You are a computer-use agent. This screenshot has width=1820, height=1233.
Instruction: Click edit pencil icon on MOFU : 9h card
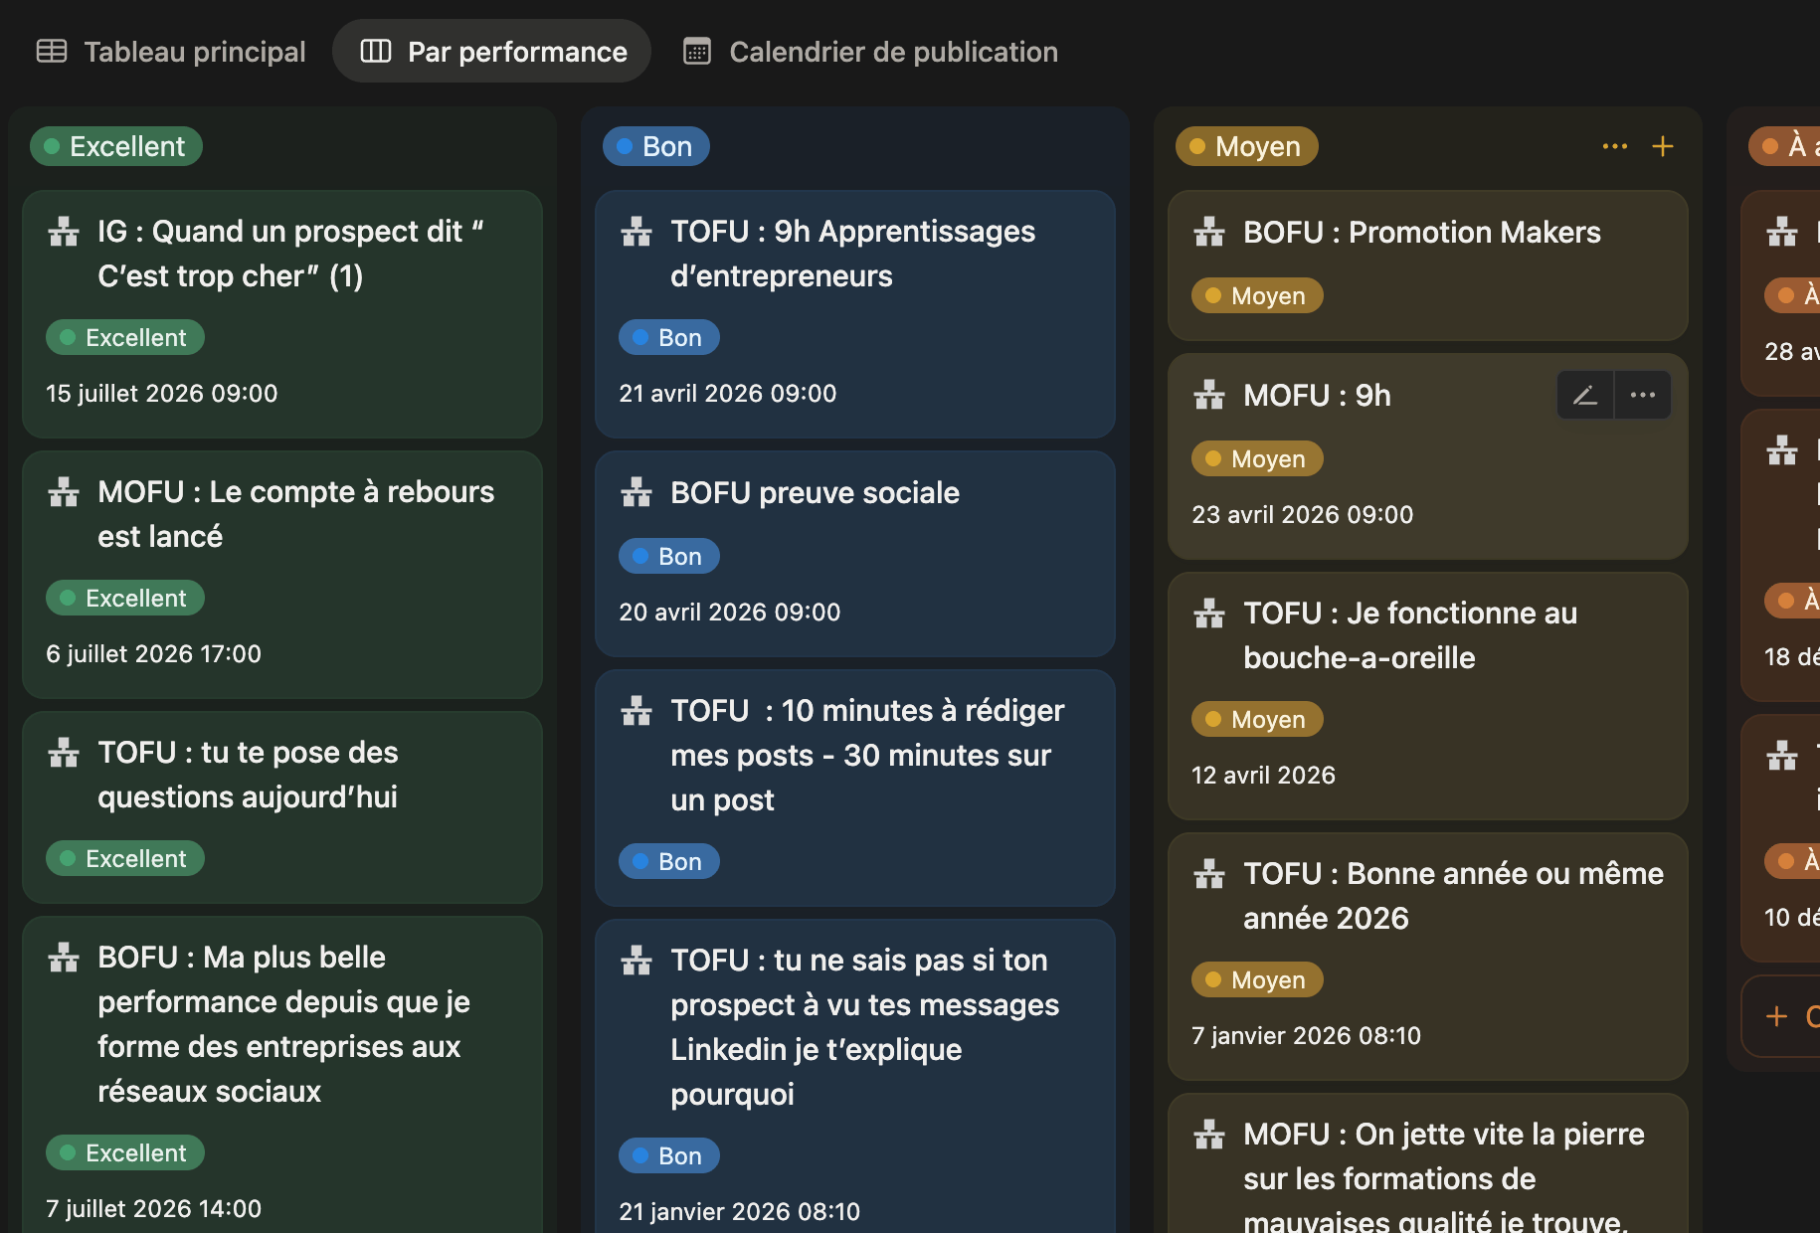1585,396
